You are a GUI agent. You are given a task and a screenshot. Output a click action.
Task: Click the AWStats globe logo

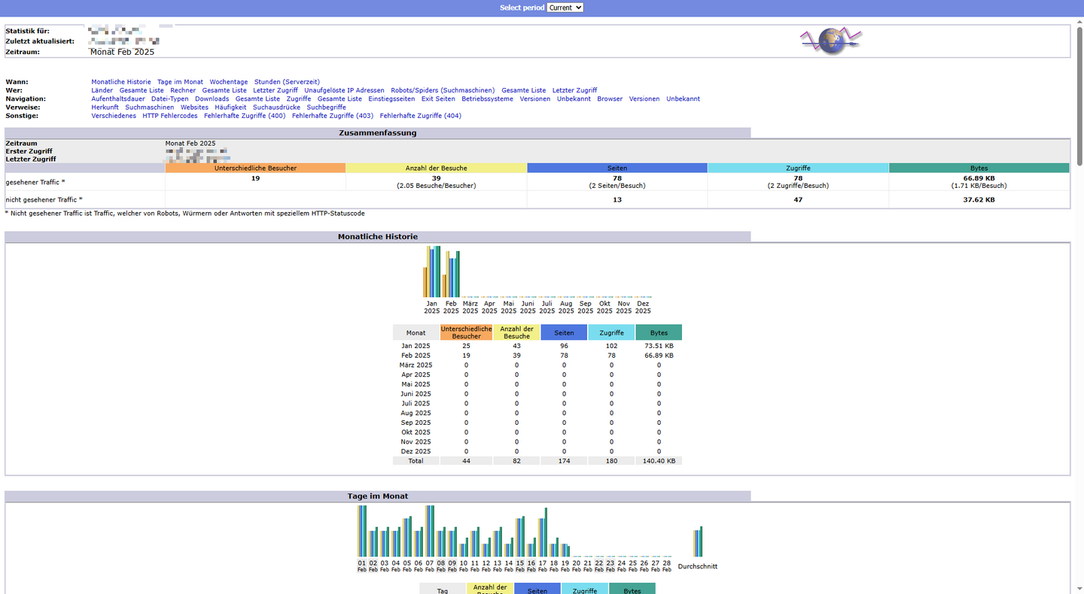(x=830, y=41)
